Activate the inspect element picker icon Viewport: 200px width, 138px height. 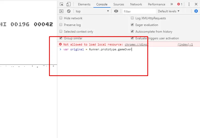tap(61, 4)
